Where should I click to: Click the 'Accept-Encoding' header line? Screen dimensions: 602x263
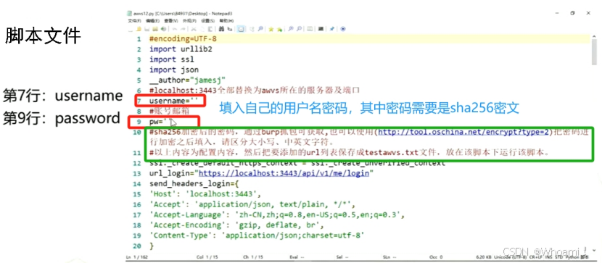[x=237, y=225]
